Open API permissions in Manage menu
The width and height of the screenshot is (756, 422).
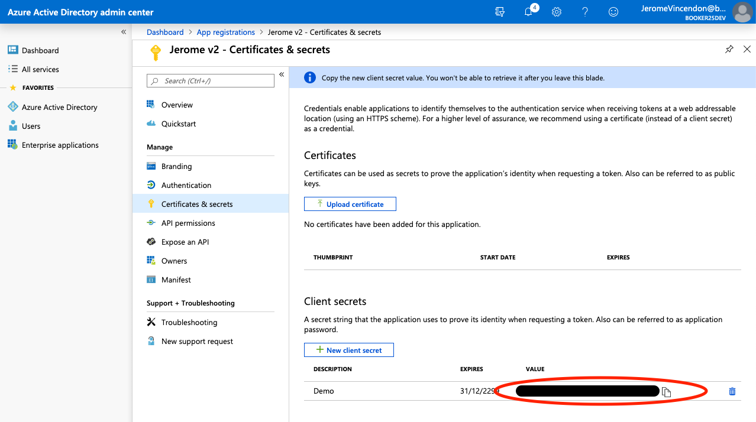click(x=188, y=223)
